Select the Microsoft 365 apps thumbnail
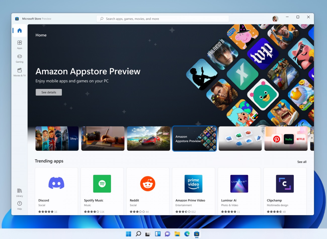This screenshot has height=239, width=327. click(240, 139)
